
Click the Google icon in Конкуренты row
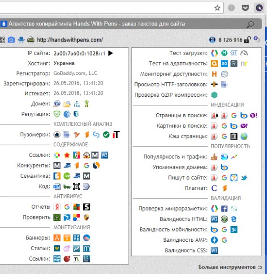coord(86,166)
